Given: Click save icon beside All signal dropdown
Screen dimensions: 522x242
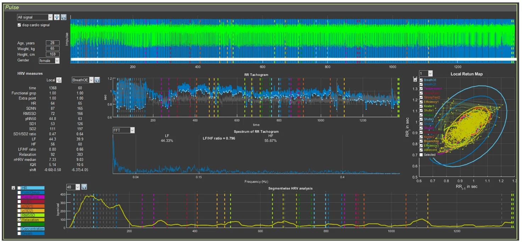Looking at the screenshot, I should (63, 17).
